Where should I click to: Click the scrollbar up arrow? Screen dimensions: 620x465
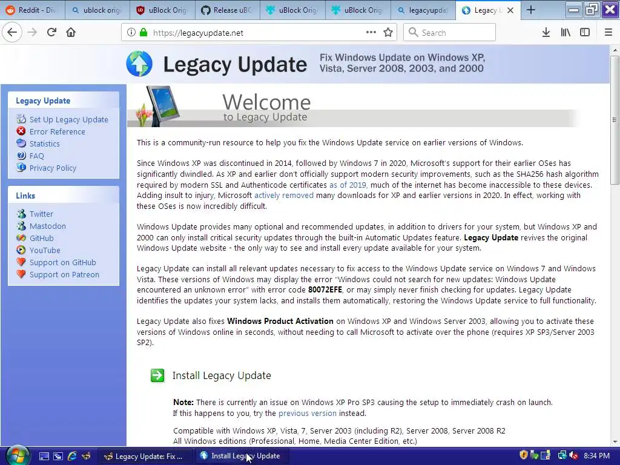[x=615, y=51]
